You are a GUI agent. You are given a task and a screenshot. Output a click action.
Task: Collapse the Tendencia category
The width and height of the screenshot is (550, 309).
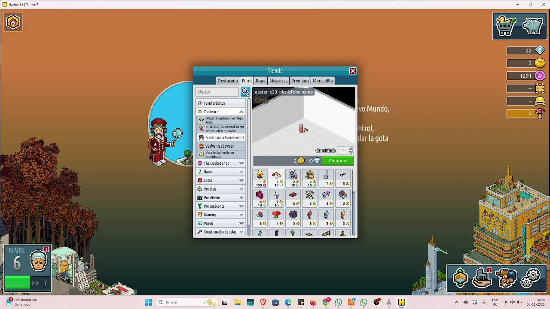pyautogui.click(x=221, y=112)
